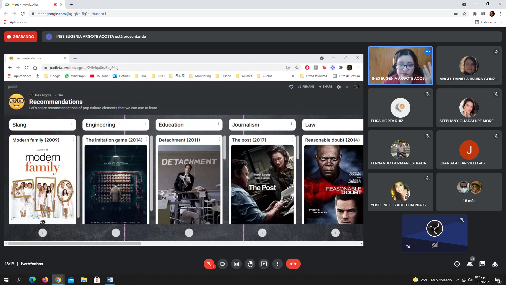Screen dimensions: 506x285
Task: Open Modern family post options menu
Action: point(73,139)
